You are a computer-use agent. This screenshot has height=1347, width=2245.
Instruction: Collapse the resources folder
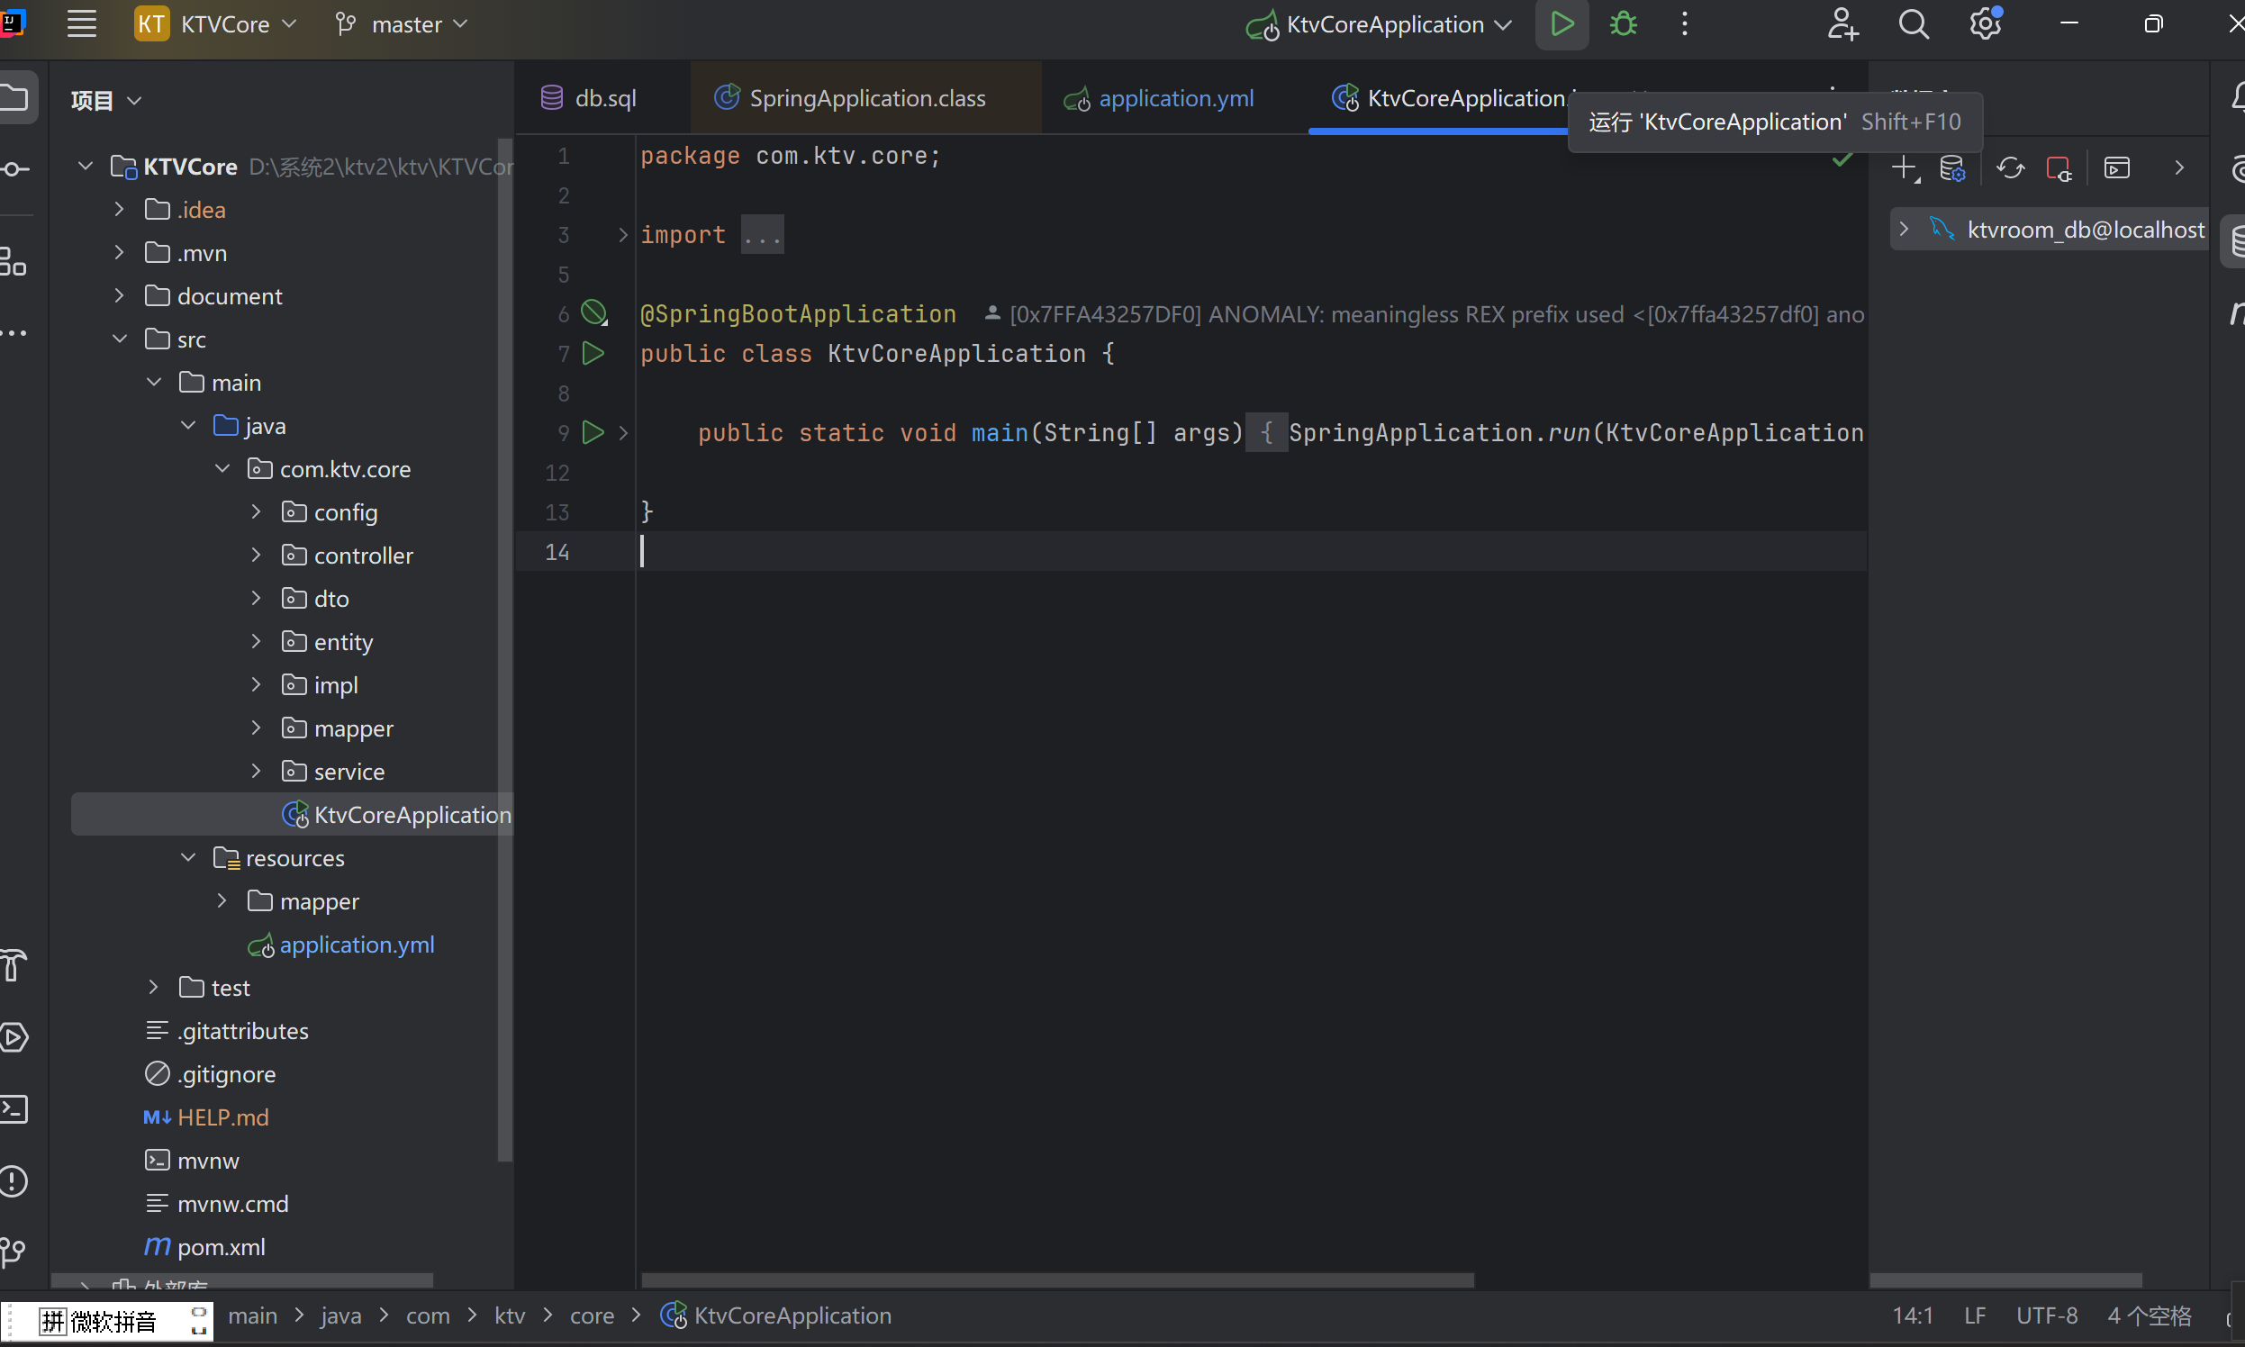[x=188, y=857]
